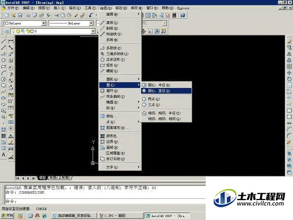
Task: Click the New drawing icon in the toolbar
Action: coord(7,15)
